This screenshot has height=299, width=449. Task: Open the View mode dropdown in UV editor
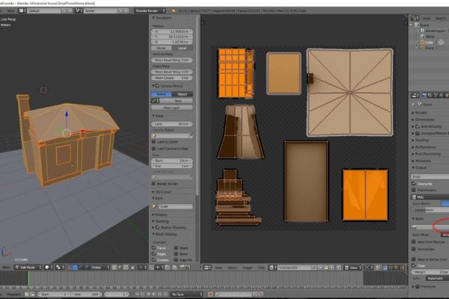(x=353, y=268)
